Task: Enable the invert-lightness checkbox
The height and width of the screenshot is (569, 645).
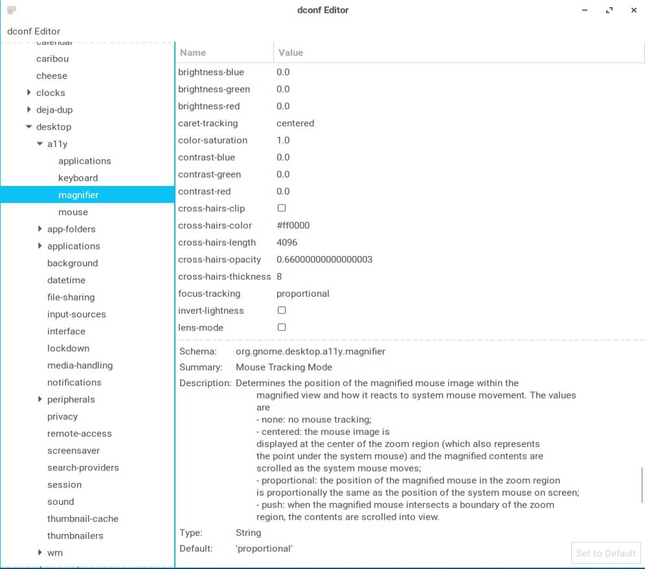Action: coord(282,310)
